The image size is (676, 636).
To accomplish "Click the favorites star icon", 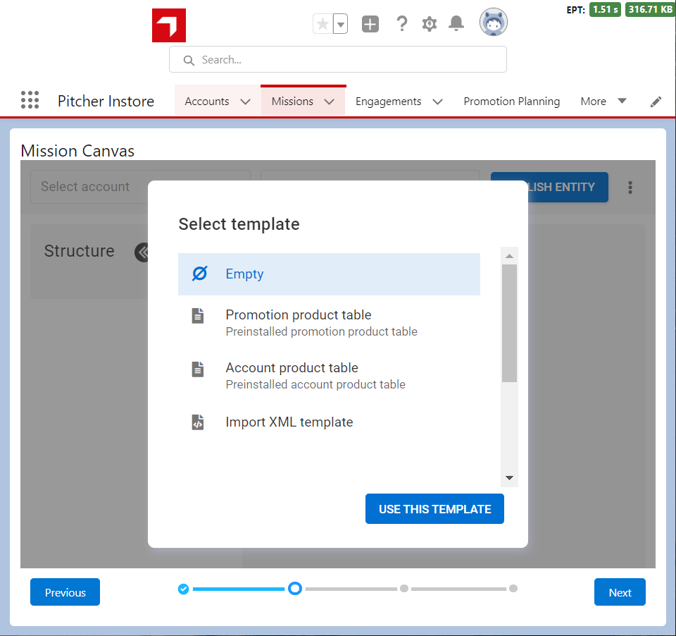I will point(323,25).
